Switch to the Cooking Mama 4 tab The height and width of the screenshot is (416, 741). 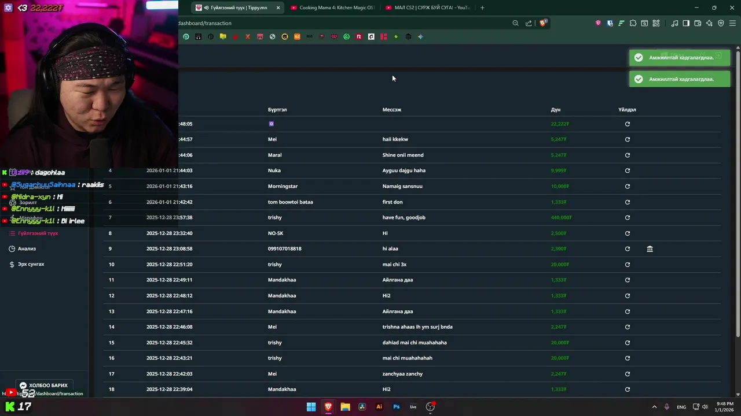click(x=333, y=8)
